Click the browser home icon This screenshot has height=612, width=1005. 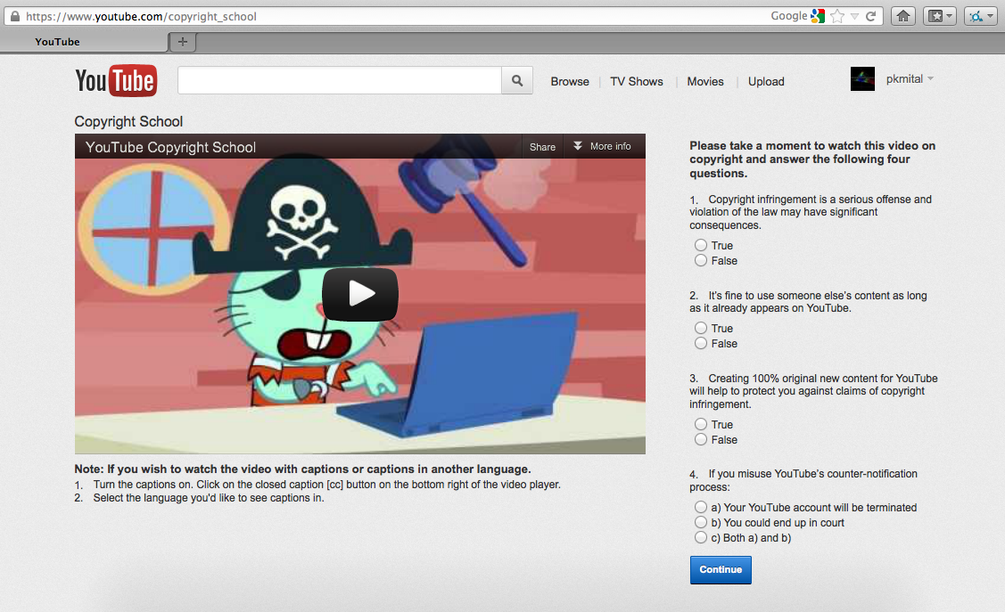902,16
